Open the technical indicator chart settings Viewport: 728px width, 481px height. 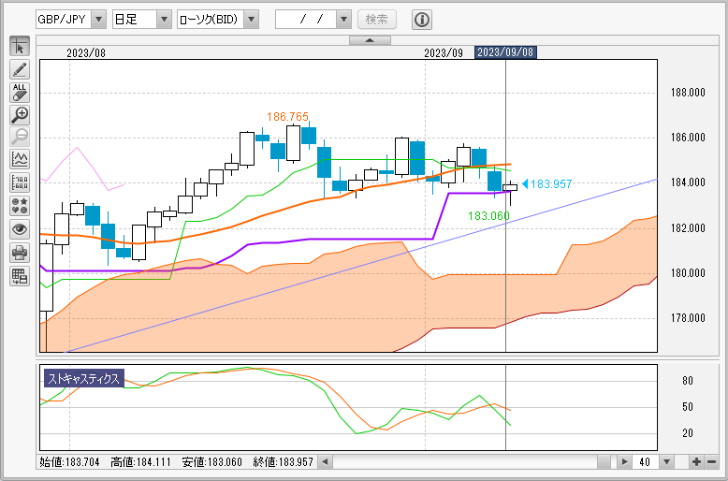click(x=20, y=161)
